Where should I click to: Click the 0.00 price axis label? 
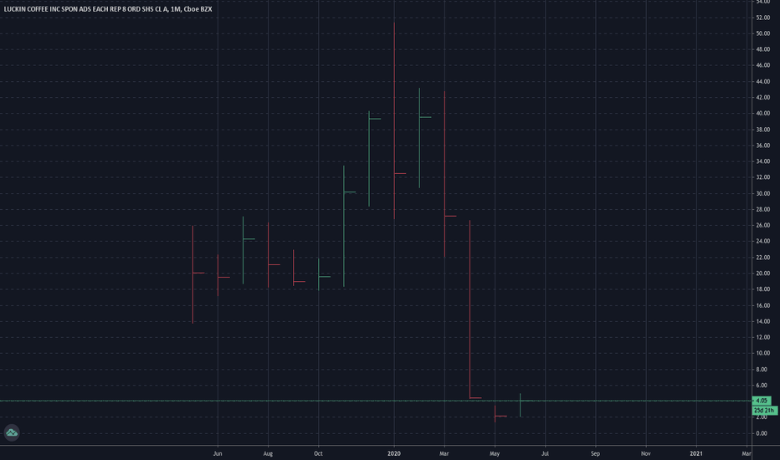(x=762, y=433)
